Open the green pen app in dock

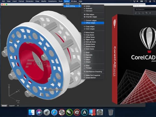coord(69,112)
